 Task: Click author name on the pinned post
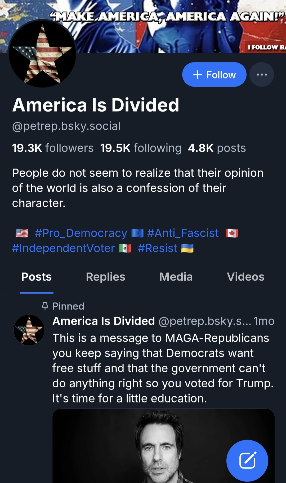104,321
